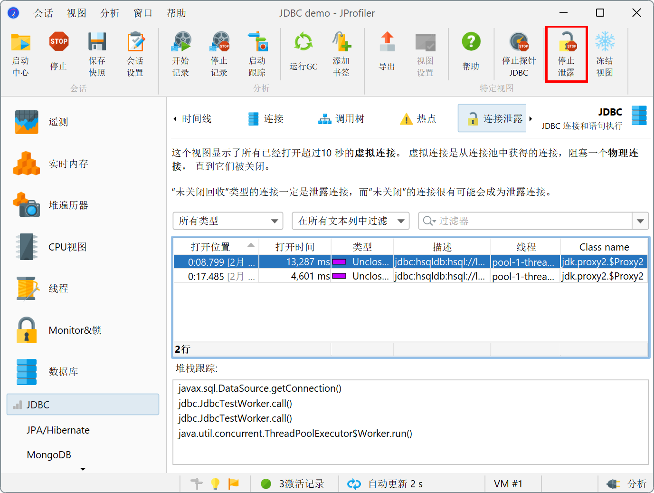Sort by 打开位置 column header

pyautogui.click(x=216, y=247)
